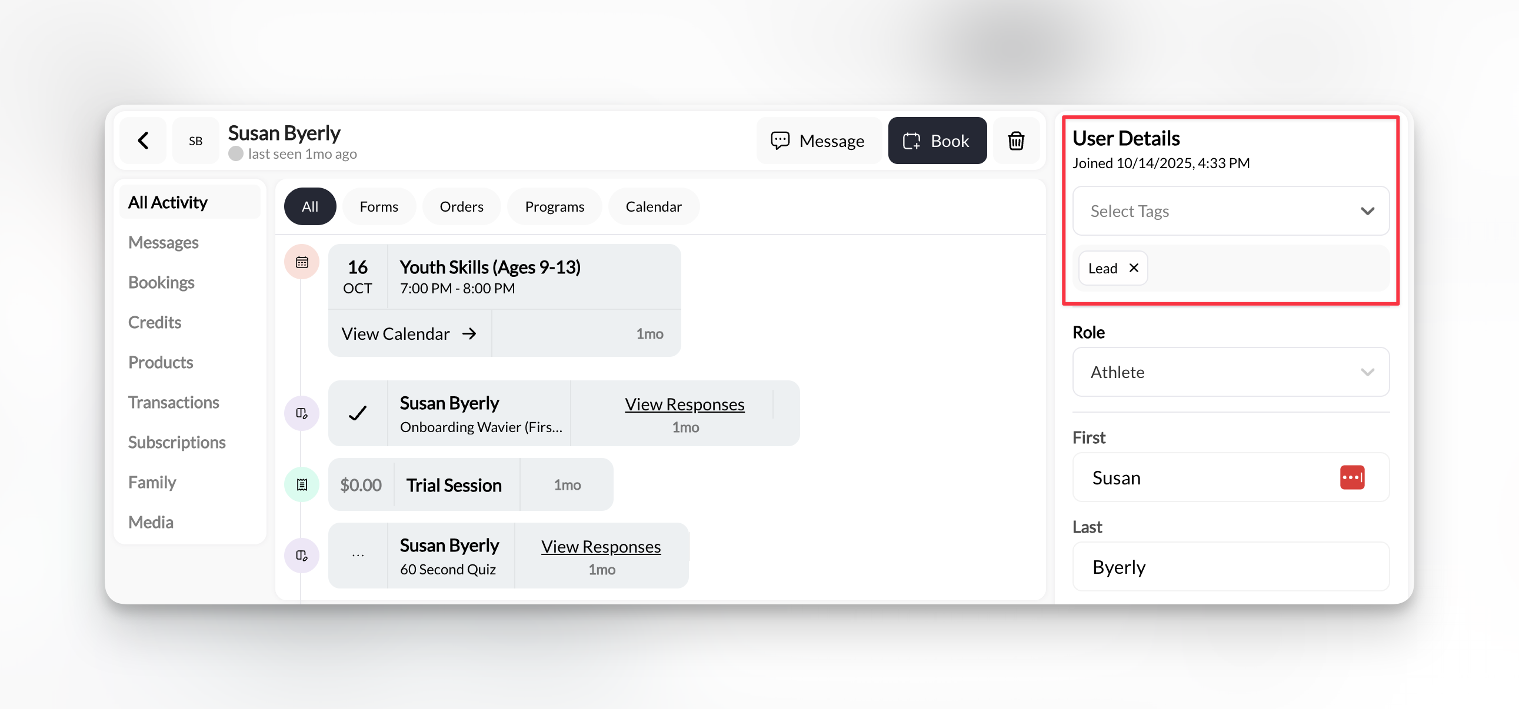This screenshot has height=709, width=1519.
Task: Click the receipt icon beside Trial Session
Action: tap(302, 484)
